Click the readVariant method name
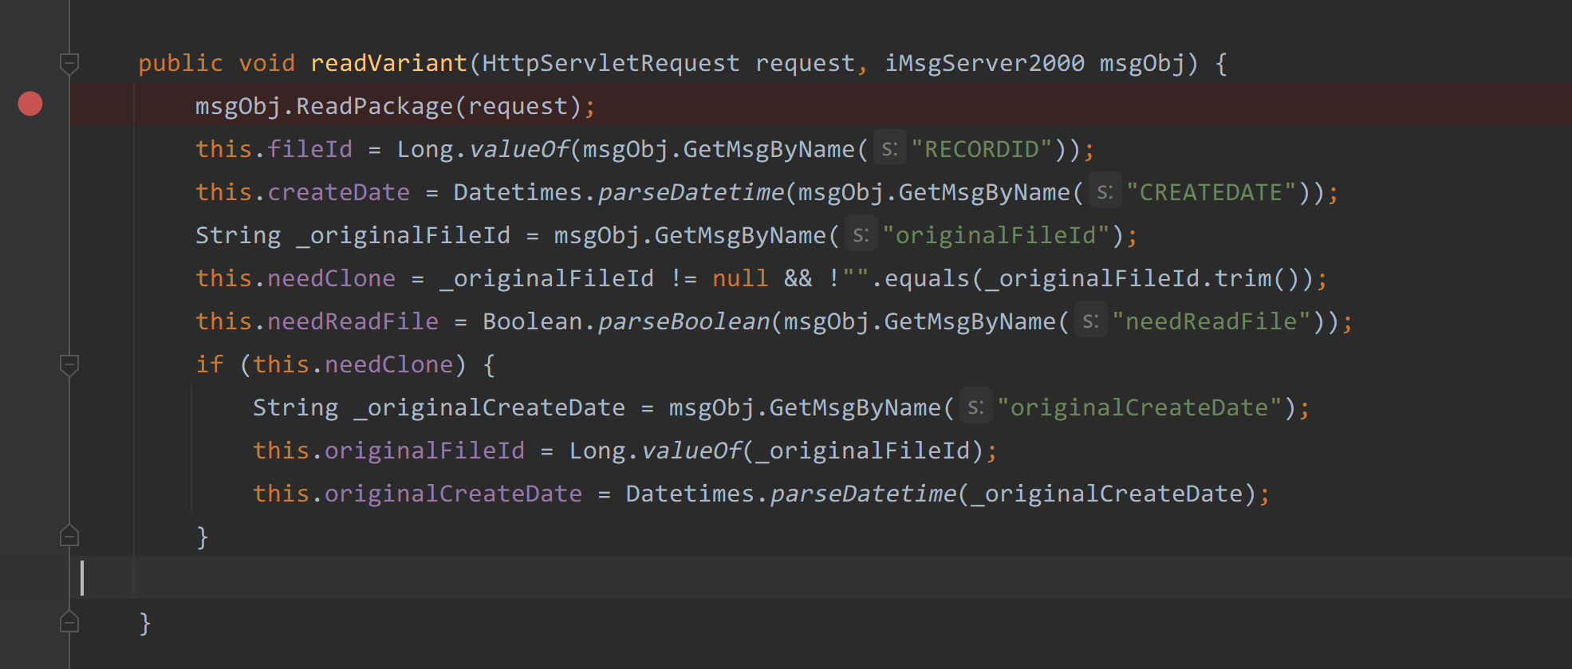Viewport: 1572px width, 669px height. [388, 63]
